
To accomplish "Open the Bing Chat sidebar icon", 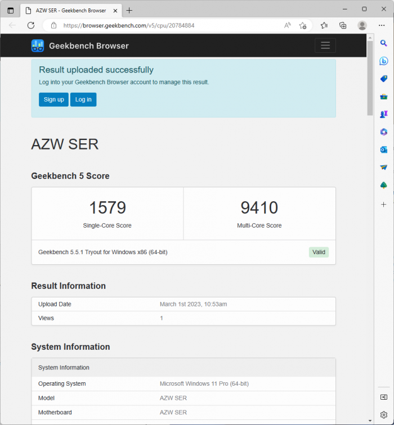I will point(383,61).
